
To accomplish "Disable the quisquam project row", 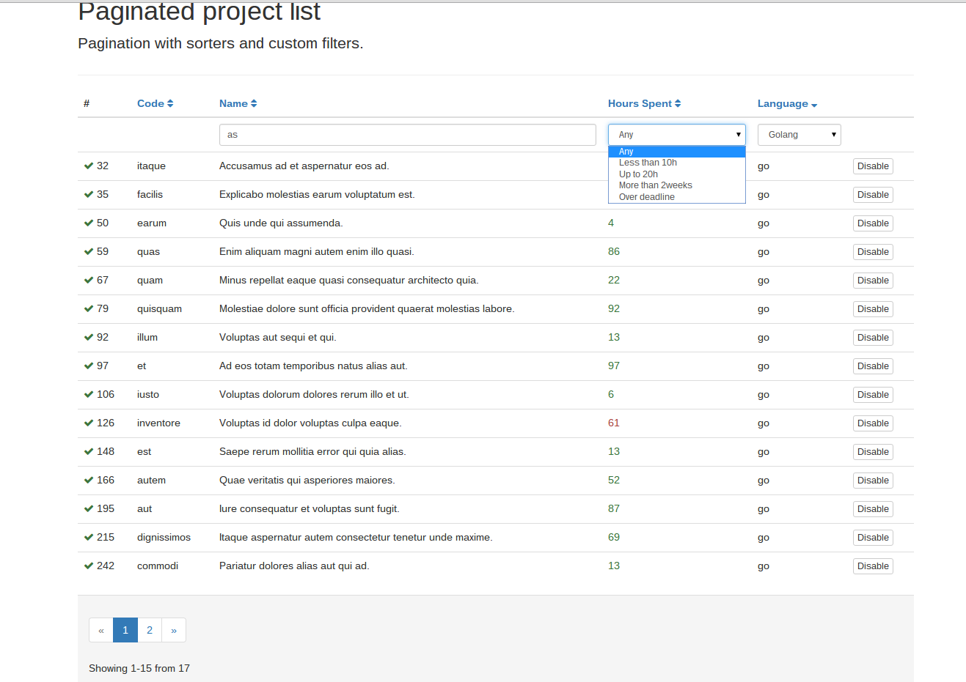I will pos(873,309).
